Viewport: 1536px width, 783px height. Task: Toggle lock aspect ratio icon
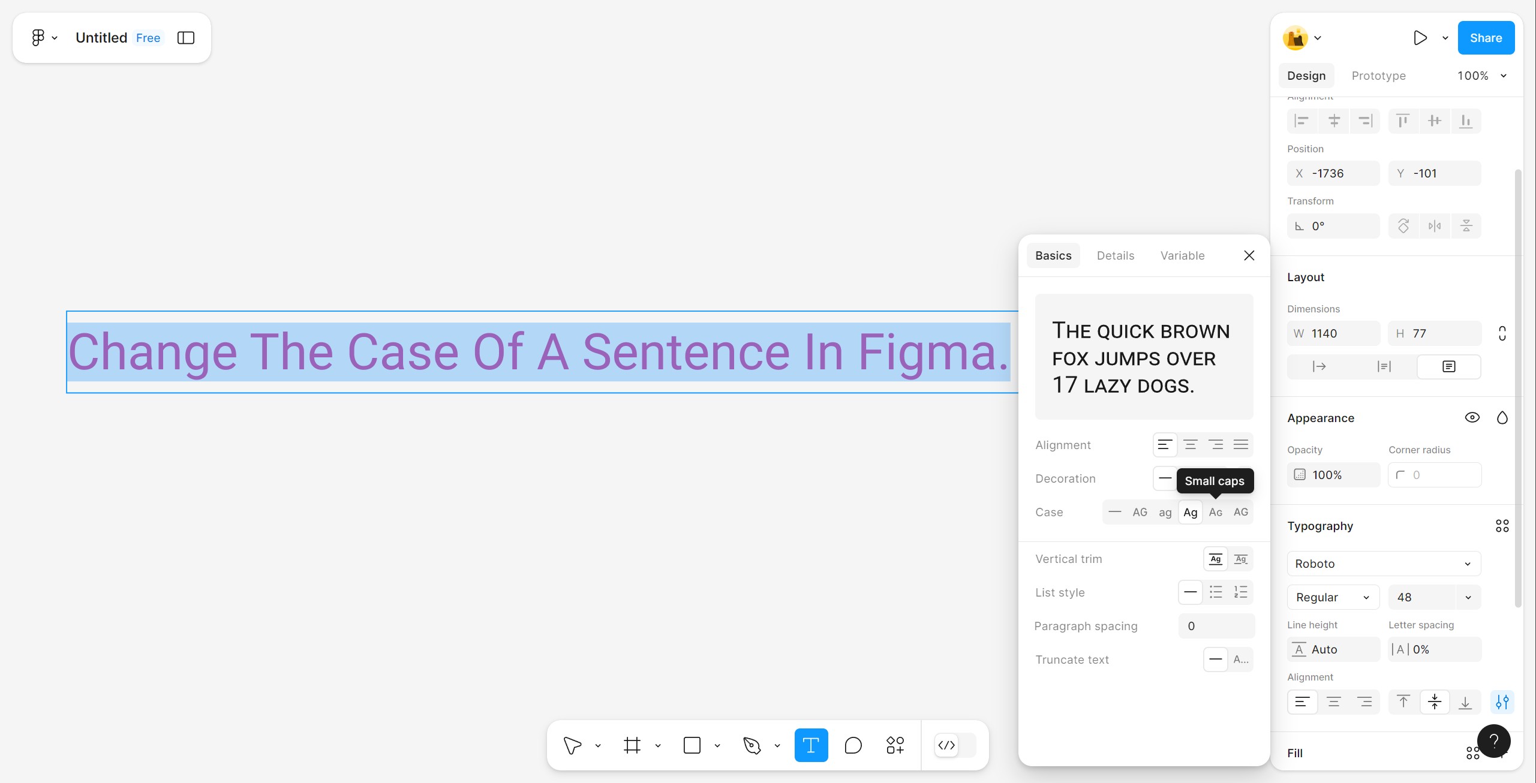(x=1502, y=333)
